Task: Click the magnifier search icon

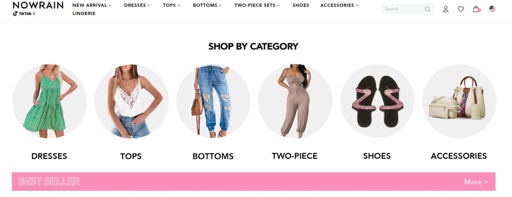Action: [x=428, y=9]
